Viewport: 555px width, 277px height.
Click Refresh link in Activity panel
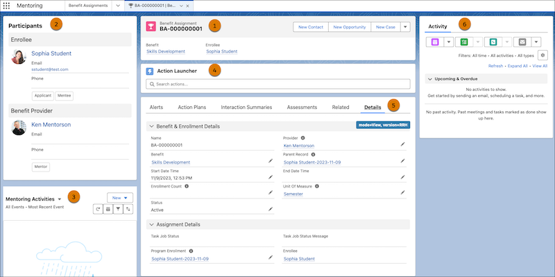click(x=495, y=66)
